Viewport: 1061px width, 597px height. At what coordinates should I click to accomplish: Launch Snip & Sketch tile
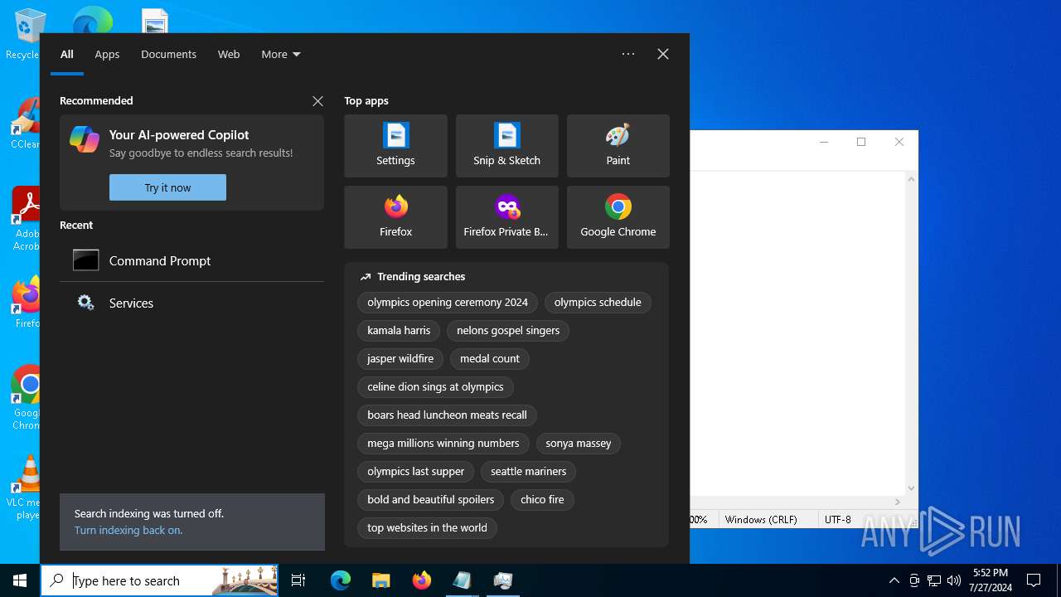(x=506, y=146)
